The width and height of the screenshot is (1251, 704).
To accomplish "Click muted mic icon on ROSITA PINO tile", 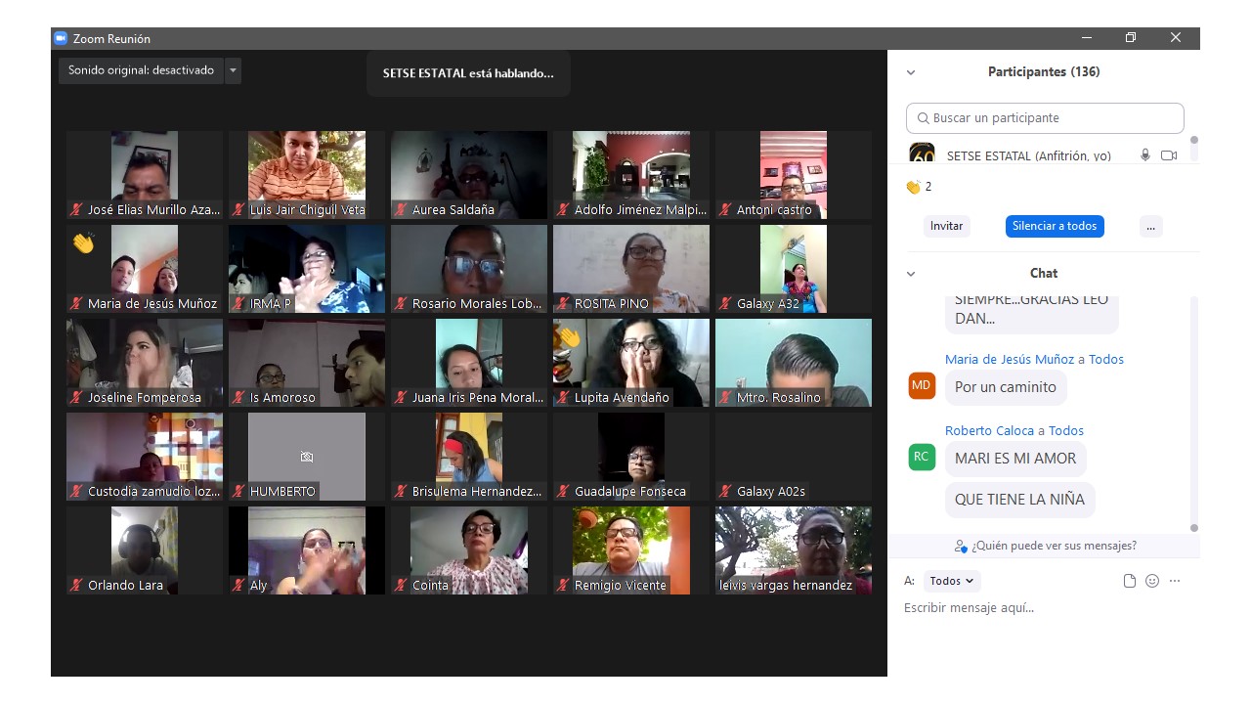I will pyautogui.click(x=563, y=303).
